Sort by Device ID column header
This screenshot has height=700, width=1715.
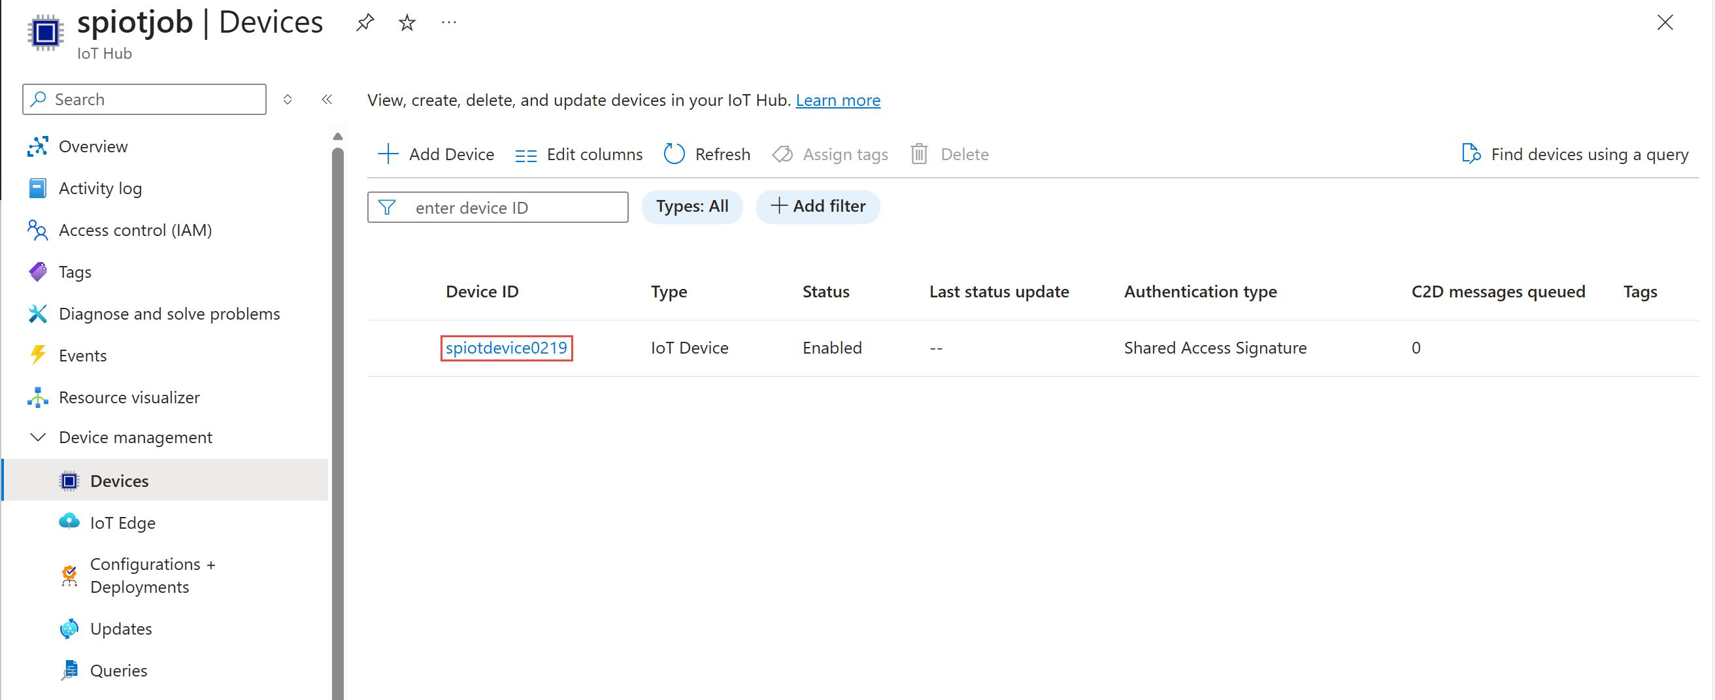coord(482,292)
